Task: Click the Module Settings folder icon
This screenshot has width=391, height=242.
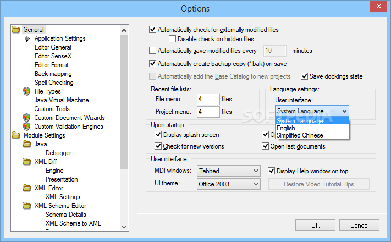Action: (16, 135)
